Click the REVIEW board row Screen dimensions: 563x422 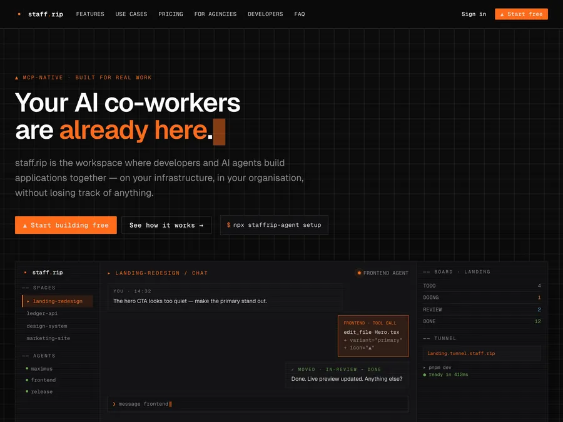coord(482,309)
